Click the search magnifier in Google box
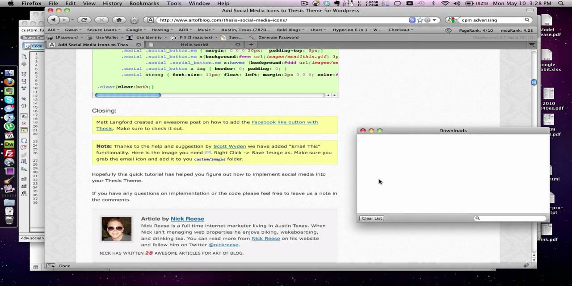 527,20
